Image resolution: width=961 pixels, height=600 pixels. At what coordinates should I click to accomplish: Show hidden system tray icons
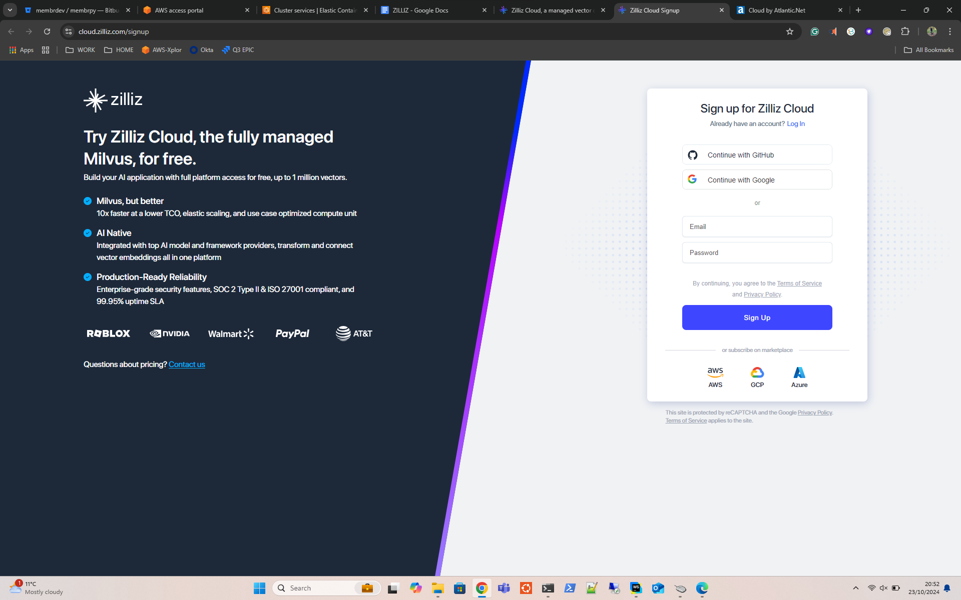pos(856,588)
